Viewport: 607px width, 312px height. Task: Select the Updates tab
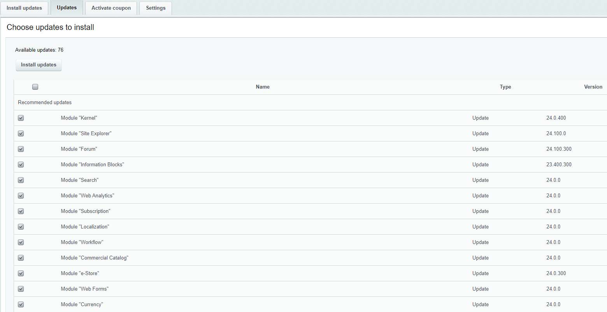pyautogui.click(x=67, y=7)
